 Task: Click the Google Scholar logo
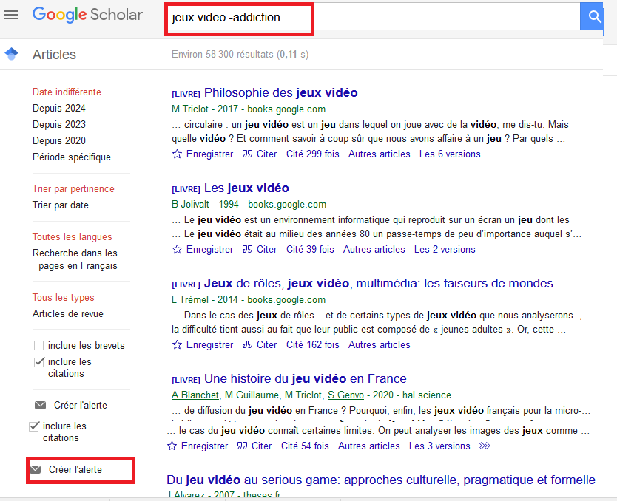(x=87, y=15)
